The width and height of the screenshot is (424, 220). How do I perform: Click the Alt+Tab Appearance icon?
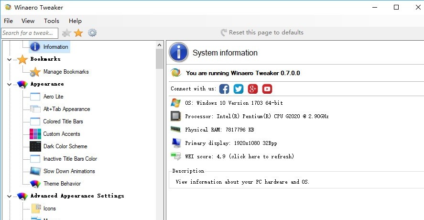point(35,109)
